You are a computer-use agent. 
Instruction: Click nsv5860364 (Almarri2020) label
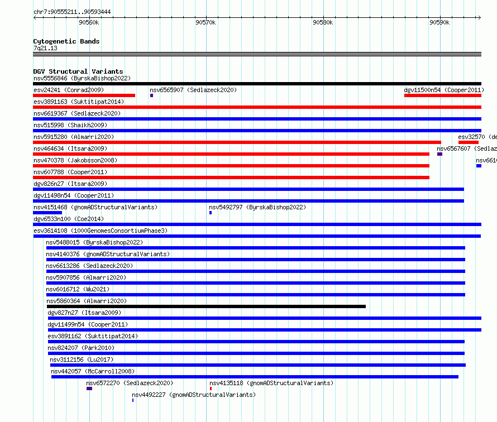pyautogui.click(x=87, y=301)
